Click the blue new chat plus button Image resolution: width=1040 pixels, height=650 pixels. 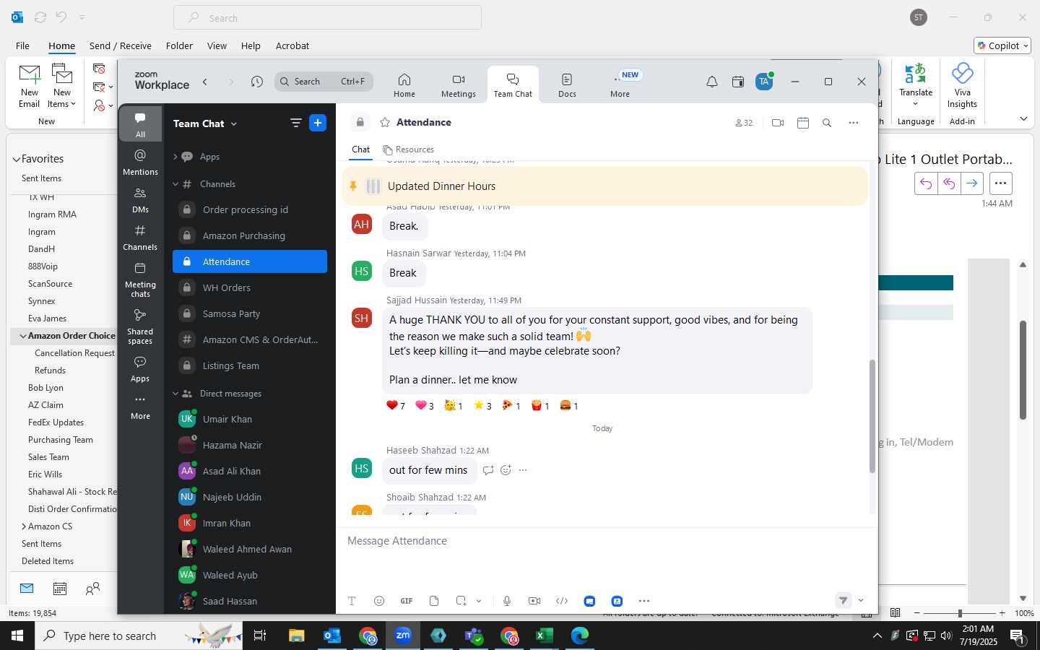pyautogui.click(x=318, y=123)
